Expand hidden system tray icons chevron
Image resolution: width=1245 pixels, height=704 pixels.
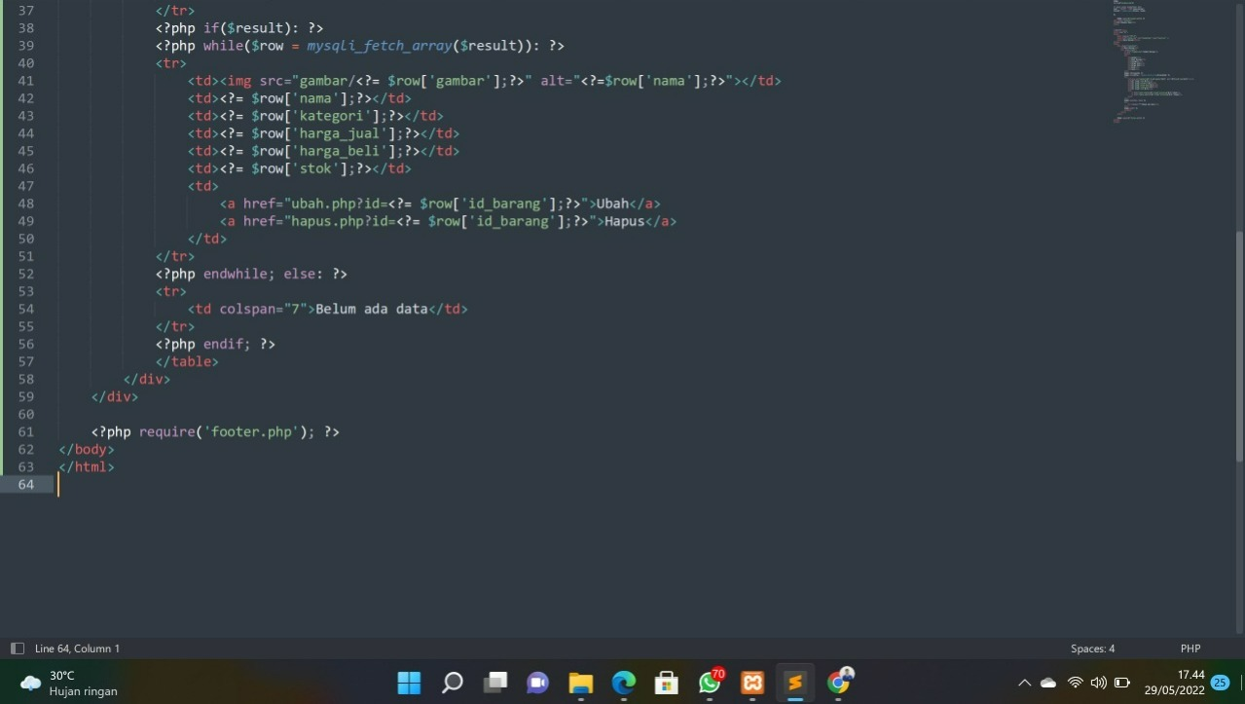pyautogui.click(x=1024, y=683)
